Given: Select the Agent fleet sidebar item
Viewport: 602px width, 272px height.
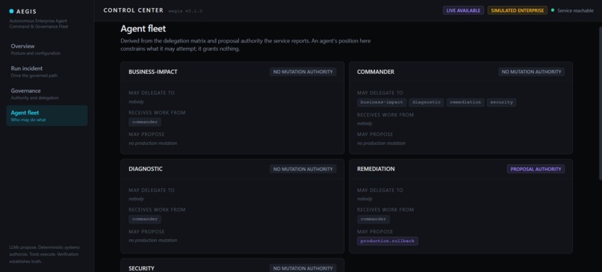Looking at the screenshot, I should [47, 116].
